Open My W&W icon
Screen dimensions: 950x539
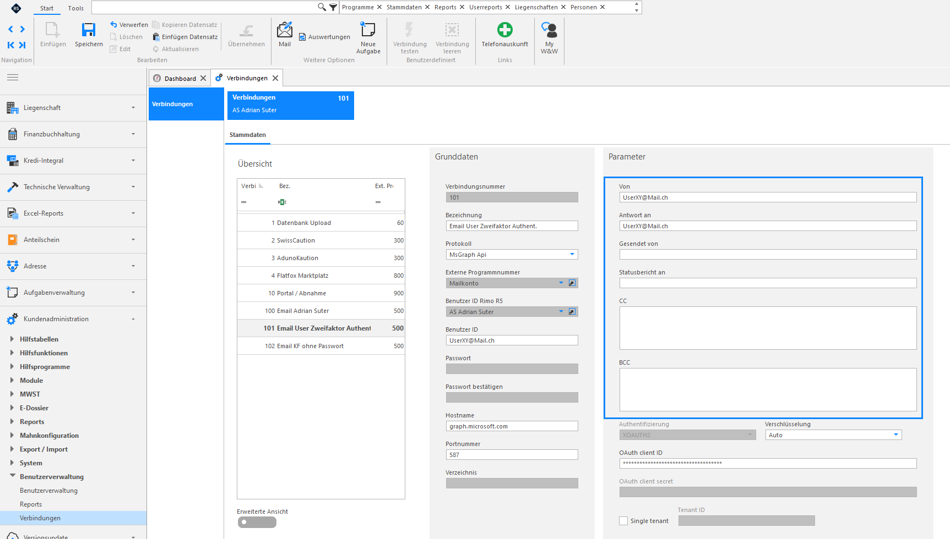coord(549,30)
